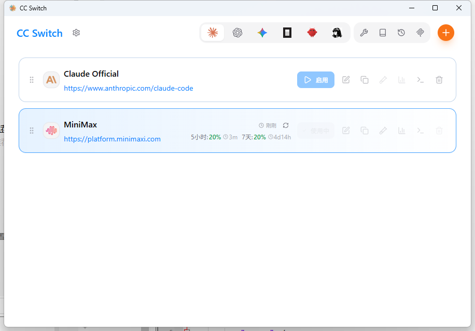
Task: Open the anthropic.com claude-code link
Action: pyautogui.click(x=129, y=89)
